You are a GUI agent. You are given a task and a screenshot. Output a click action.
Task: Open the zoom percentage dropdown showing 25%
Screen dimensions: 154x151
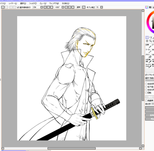[x=42, y=7]
